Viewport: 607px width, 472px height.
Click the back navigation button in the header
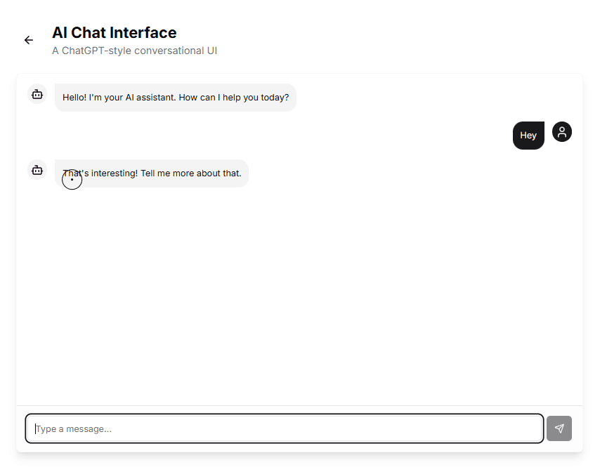click(28, 40)
